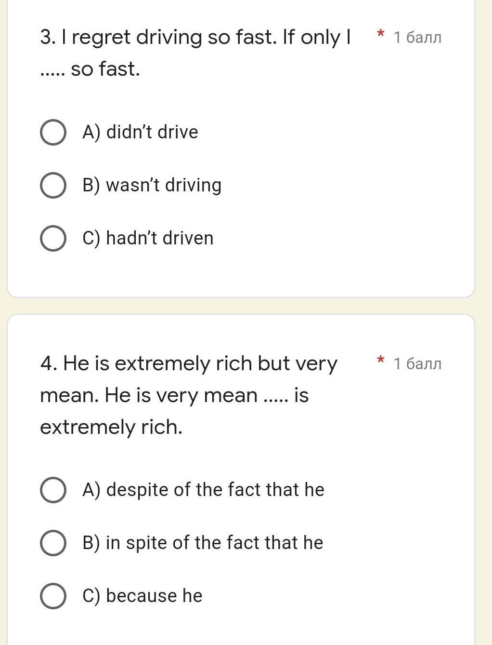Choose radio for "B) in spite of the fact"
The width and height of the screenshot is (492, 645).
click(x=53, y=543)
